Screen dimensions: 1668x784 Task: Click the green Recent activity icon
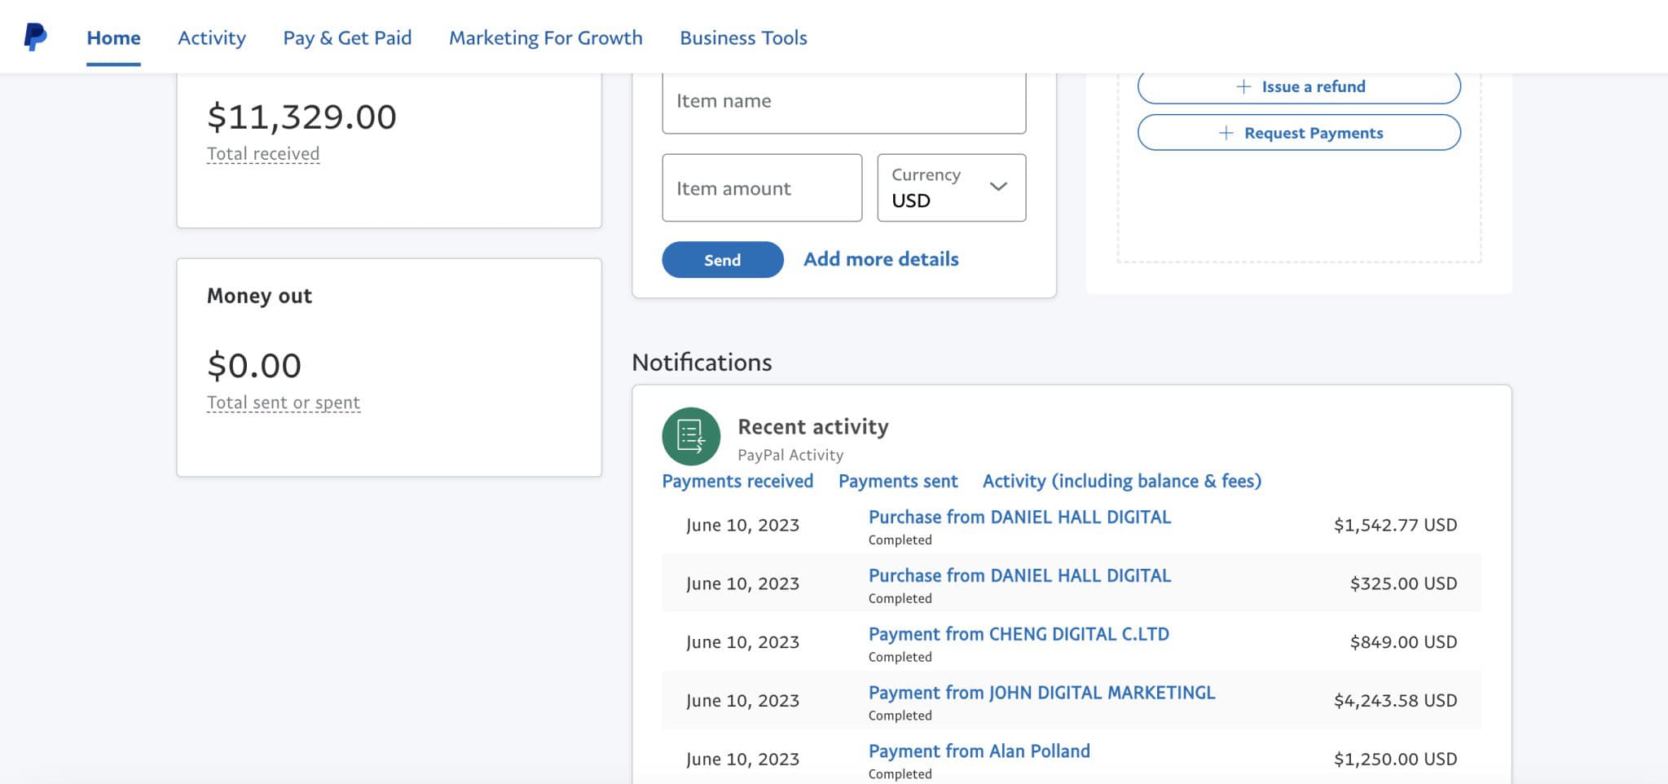click(x=691, y=436)
